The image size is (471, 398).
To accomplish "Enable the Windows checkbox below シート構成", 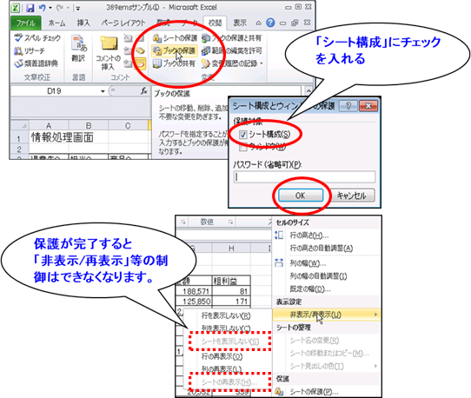I will 242,147.
